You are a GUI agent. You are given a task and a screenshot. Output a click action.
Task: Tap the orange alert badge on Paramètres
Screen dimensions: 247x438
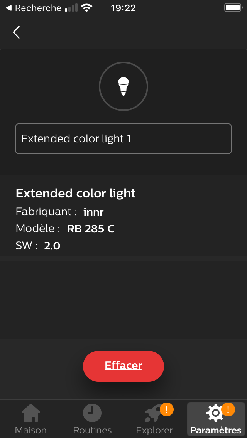click(228, 410)
